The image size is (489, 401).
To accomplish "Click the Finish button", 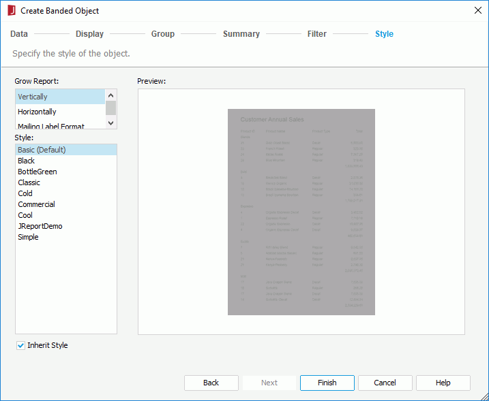I will (327, 383).
